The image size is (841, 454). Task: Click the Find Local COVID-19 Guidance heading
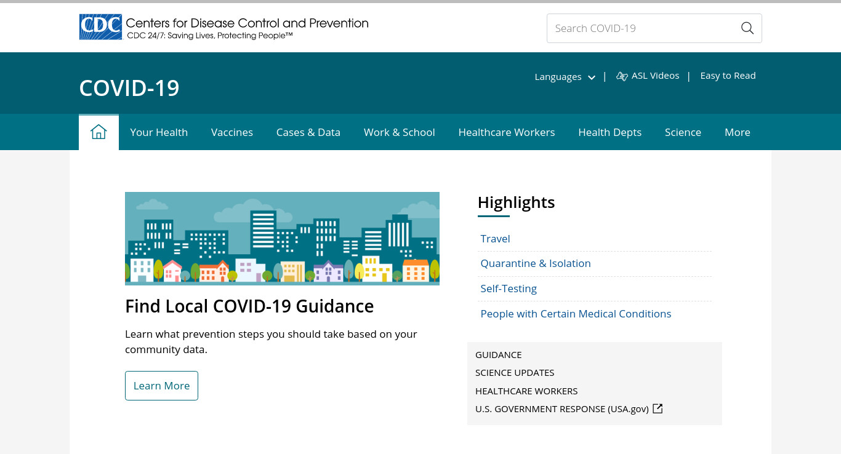click(x=249, y=306)
